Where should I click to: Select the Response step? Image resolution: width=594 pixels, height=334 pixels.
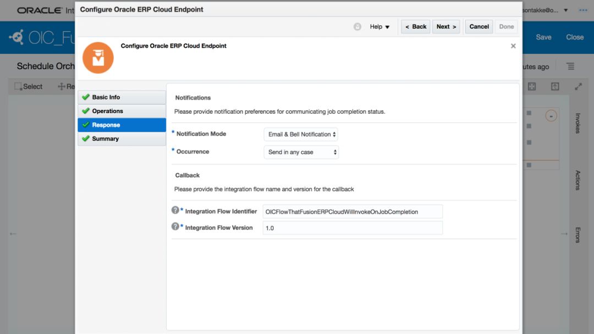122,125
